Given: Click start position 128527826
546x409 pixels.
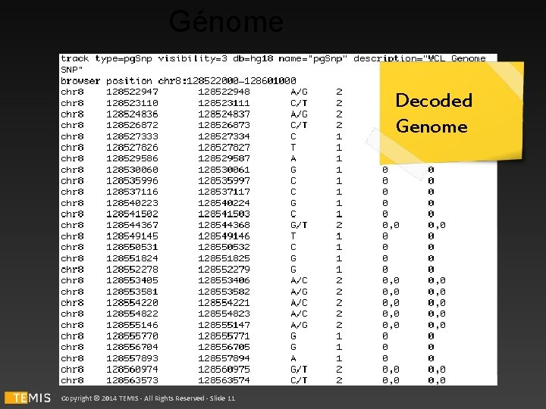Looking at the screenshot, I should pyautogui.click(x=132, y=148).
